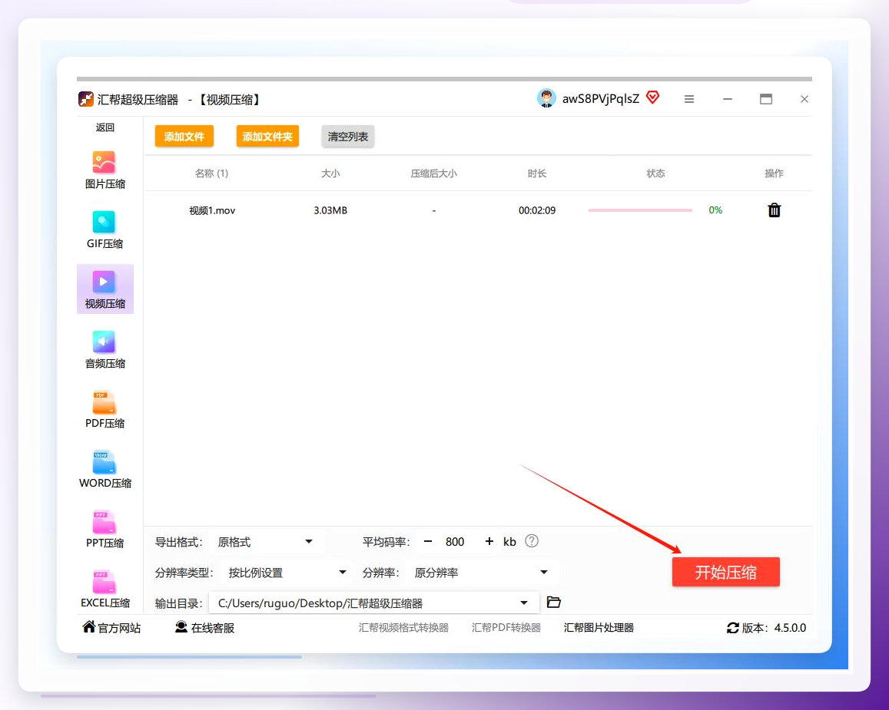Click the 视频1.mov progress bar
Screen dimensions: 889x710
(x=640, y=210)
